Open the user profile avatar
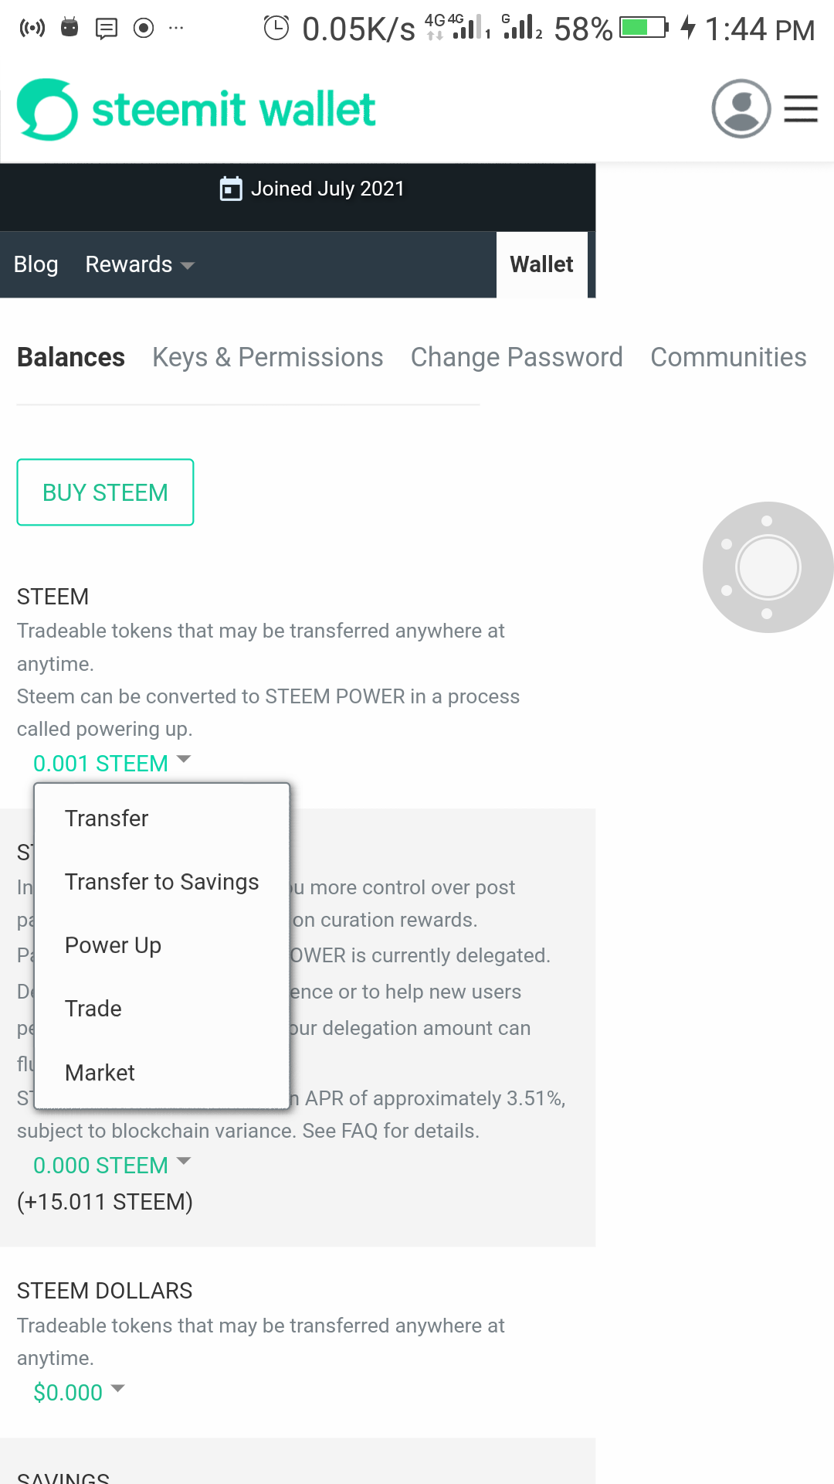This screenshot has height=1484, width=834. point(741,109)
